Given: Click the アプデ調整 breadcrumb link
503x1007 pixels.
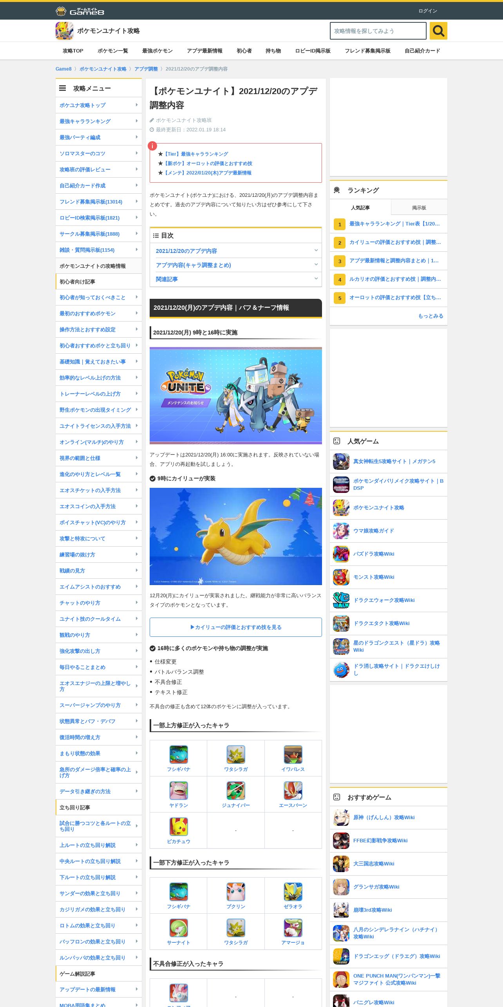Looking at the screenshot, I should coord(146,69).
